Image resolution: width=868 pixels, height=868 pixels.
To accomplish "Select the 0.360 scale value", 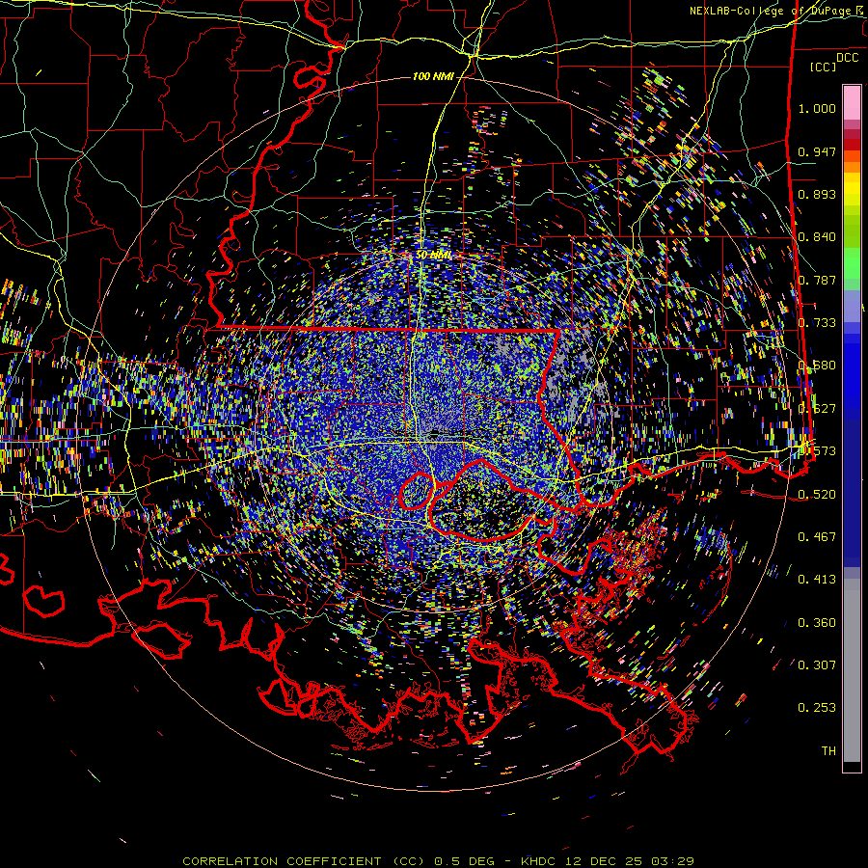I will pyautogui.click(x=817, y=622).
